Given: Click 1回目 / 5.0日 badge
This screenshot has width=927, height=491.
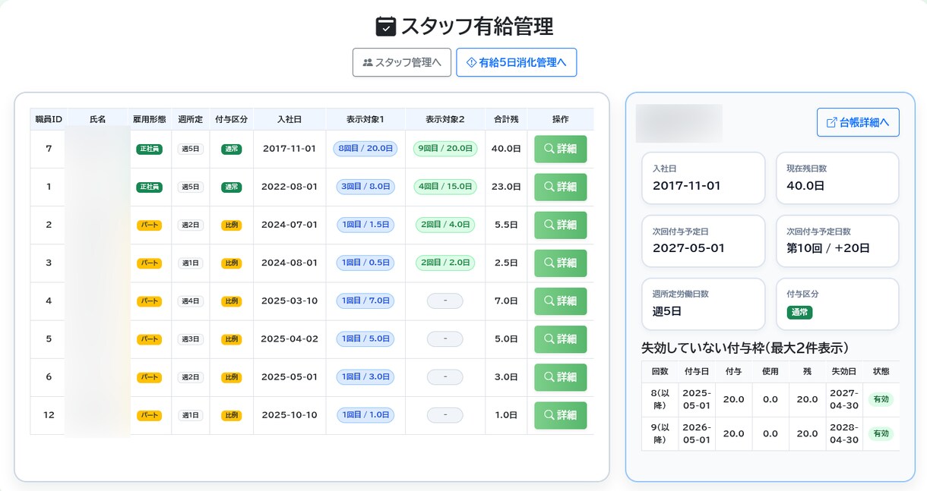Looking at the screenshot, I should coord(365,339).
